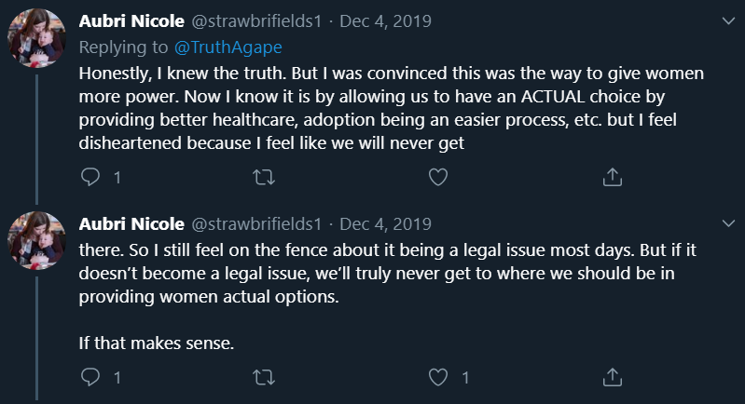
Task: Retweet the second tweet
Action: pos(264,377)
